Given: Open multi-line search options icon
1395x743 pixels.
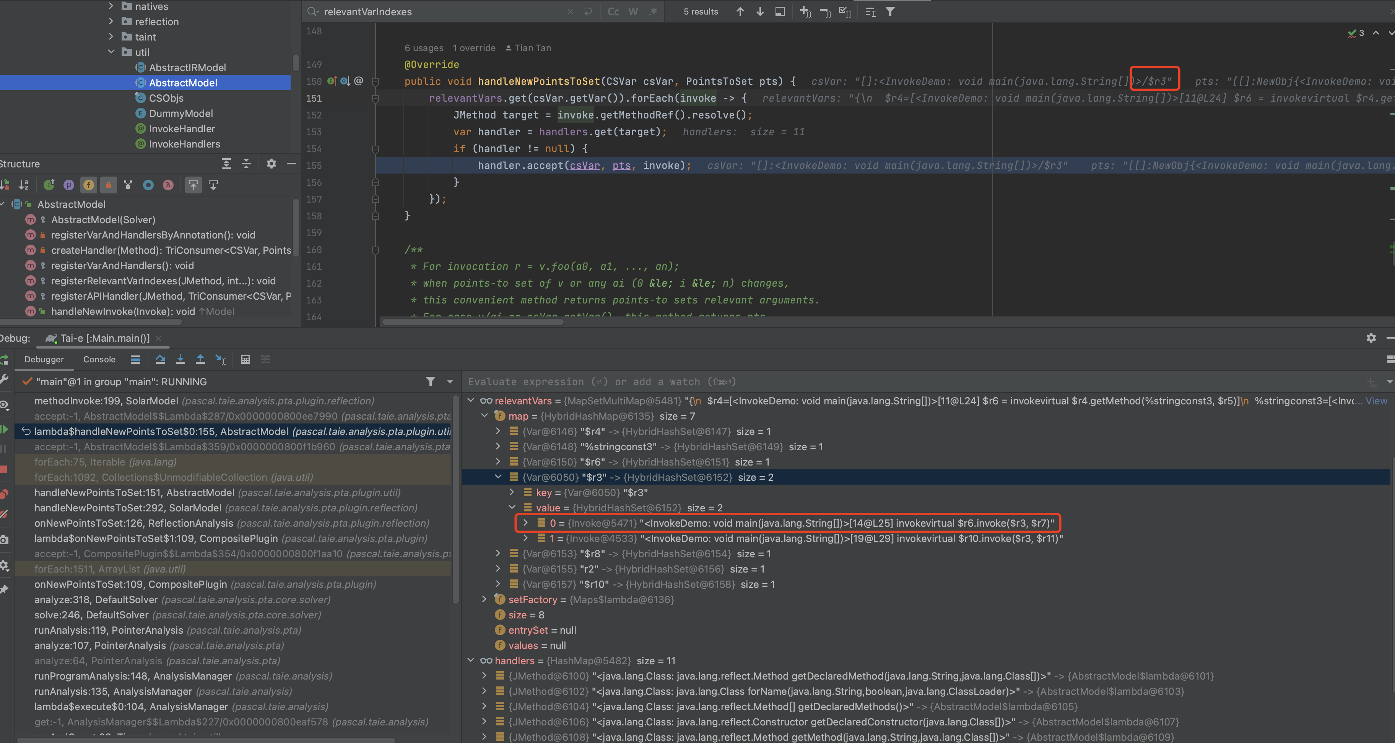Looking at the screenshot, I should point(870,12).
